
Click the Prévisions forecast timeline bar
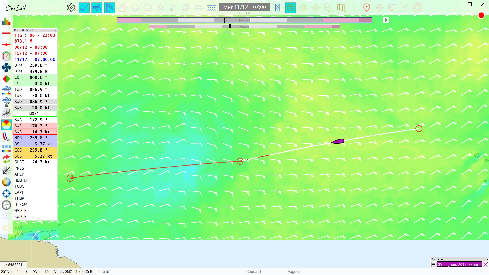[244, 20]
